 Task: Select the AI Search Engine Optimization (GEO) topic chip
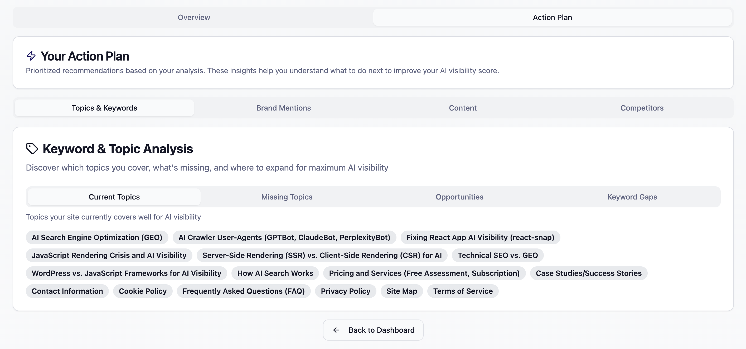(97, 237)
